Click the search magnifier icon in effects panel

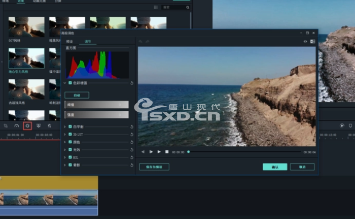point(188,8)
